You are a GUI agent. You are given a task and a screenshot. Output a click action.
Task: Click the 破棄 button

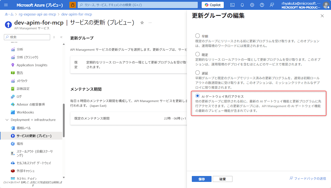pyautogui.click(x=223, y=179)
